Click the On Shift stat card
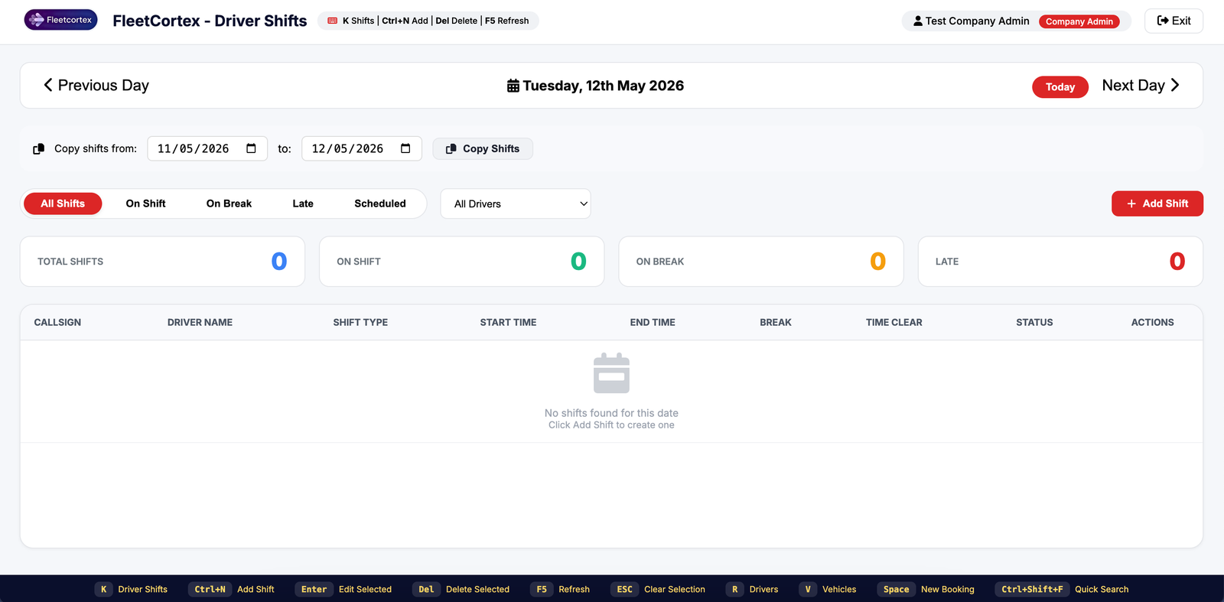Screen dimensions: 1224x602 461,262
